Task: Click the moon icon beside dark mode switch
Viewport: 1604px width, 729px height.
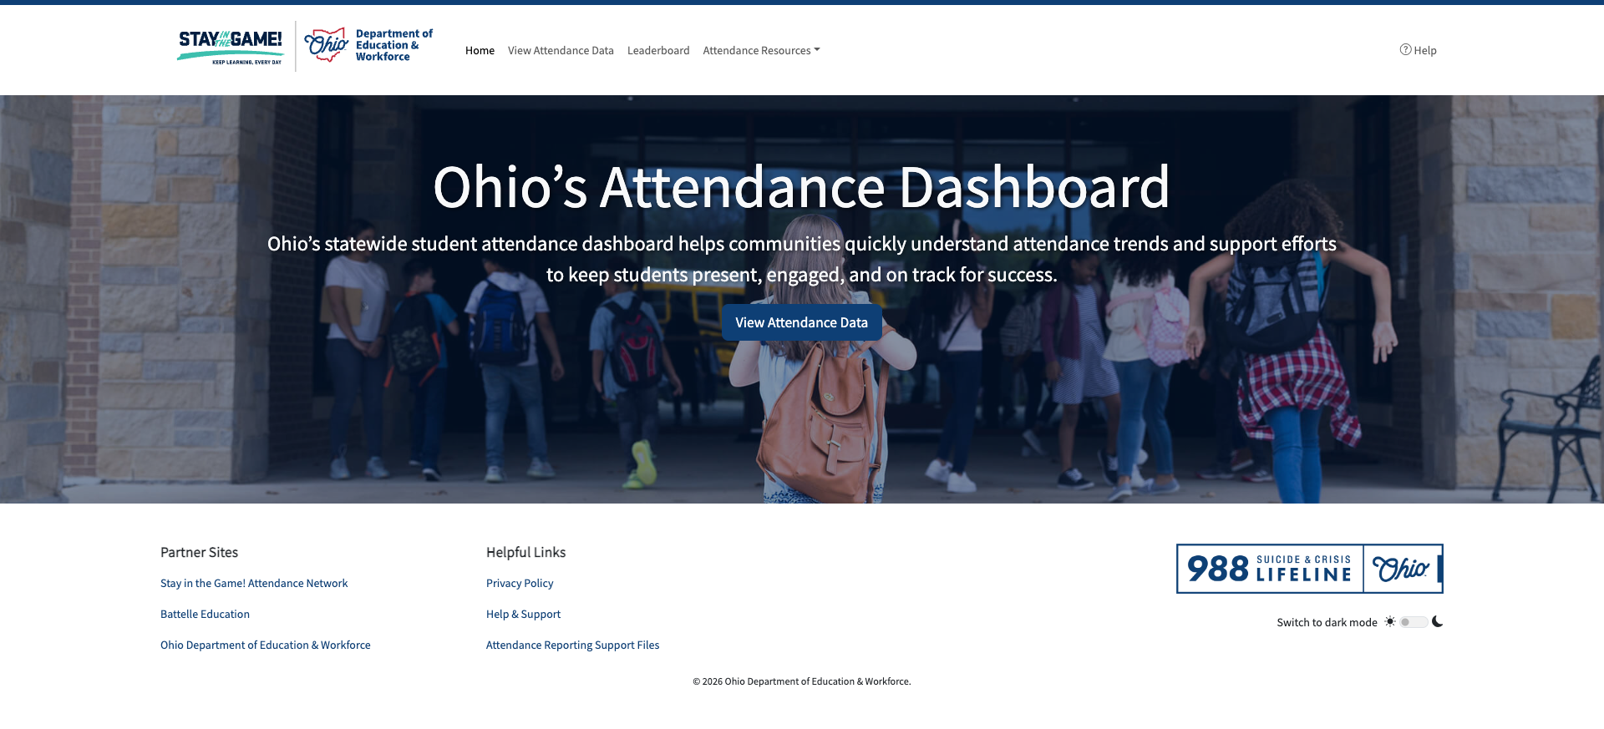Action: tap(1437, 621)
